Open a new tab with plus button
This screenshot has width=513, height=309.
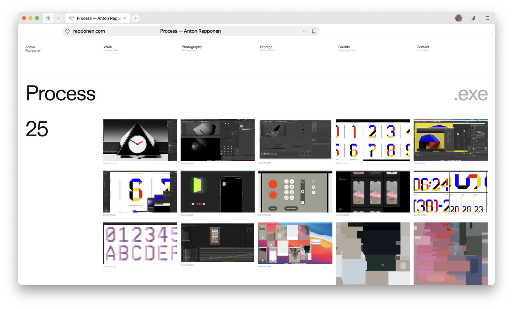pyautogui.click(x=136, y=18)
